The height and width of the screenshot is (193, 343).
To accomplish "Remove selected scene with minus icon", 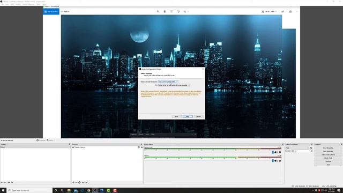I will [x=5, y=182].
